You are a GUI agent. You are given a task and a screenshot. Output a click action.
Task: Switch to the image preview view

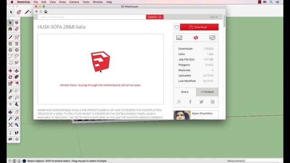coord(179,38)
